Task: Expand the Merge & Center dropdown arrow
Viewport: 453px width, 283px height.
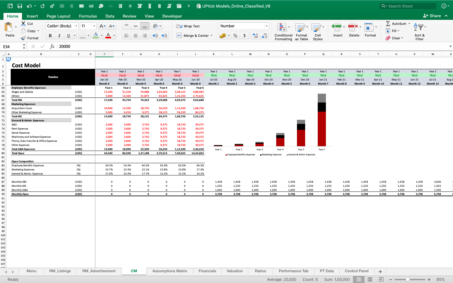Action: coord(211,36)
